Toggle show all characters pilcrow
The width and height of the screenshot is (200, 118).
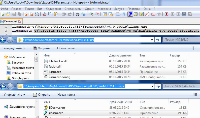click(x=124, y=14)
